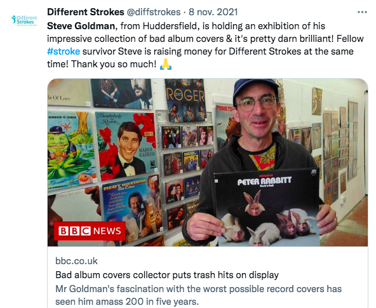Click the Peter Rabbitt album cover
Screen dimensions: 376x308
point(267,208)
